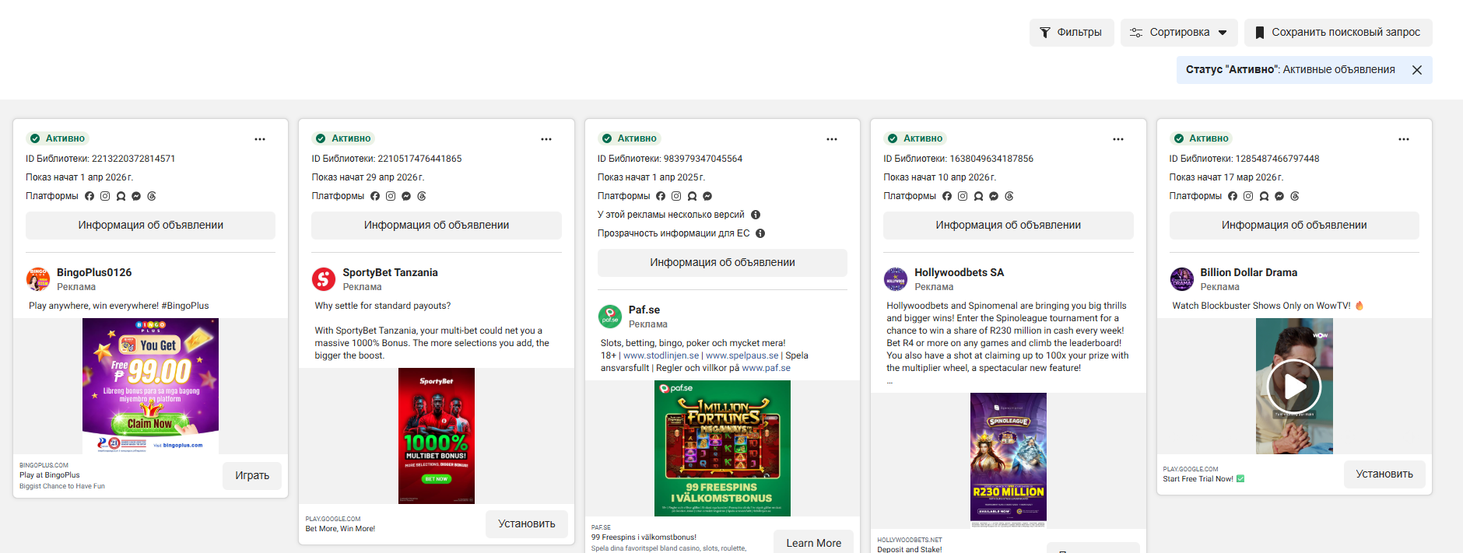Save search with Сохранить поисковый запрос

1338,33
